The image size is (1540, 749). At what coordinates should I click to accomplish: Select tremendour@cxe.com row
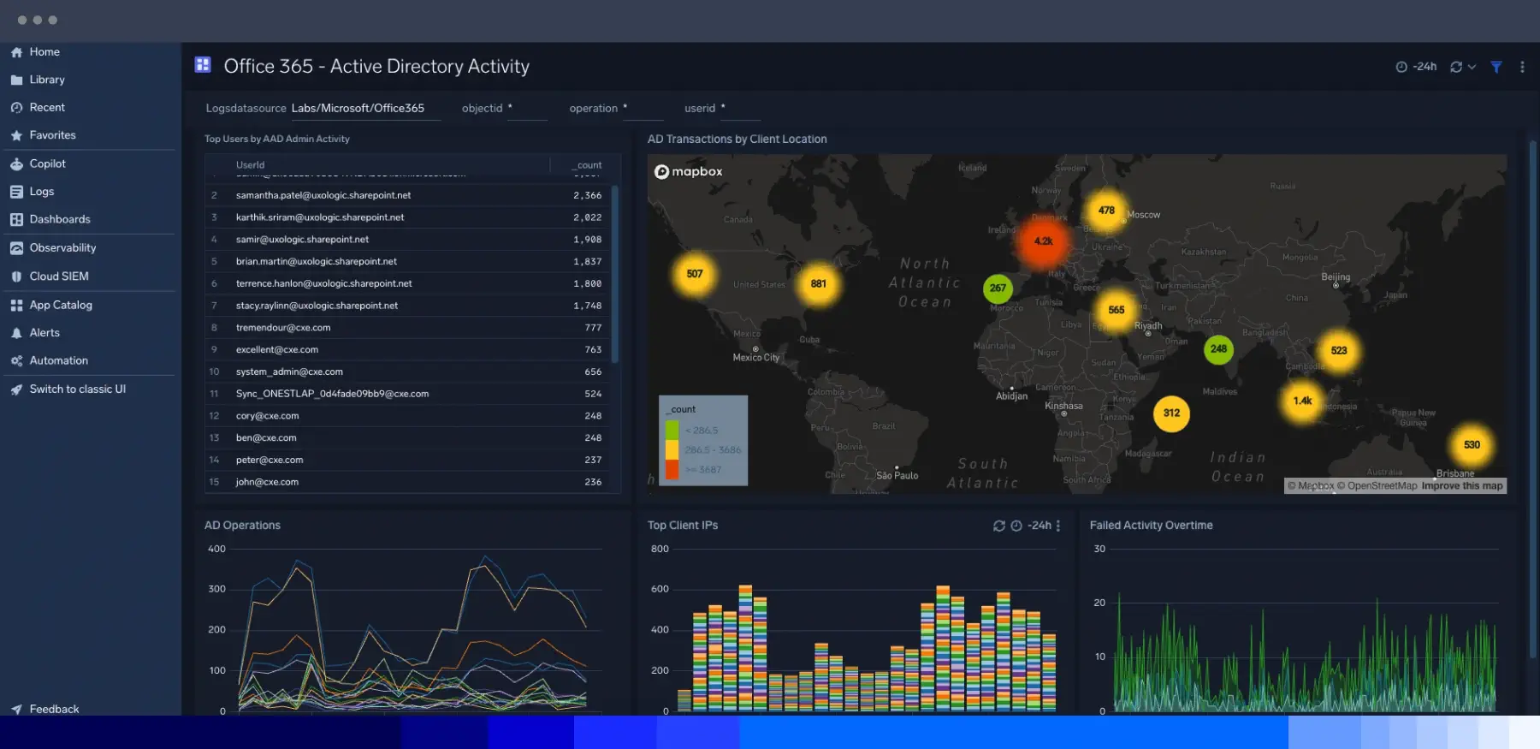click(x=407, y=328)
